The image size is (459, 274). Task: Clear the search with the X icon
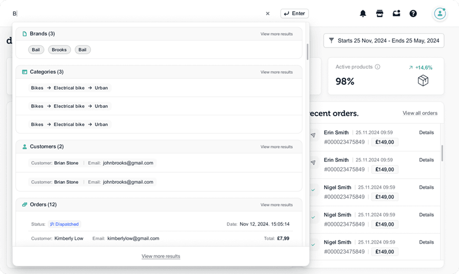(267, 13)
